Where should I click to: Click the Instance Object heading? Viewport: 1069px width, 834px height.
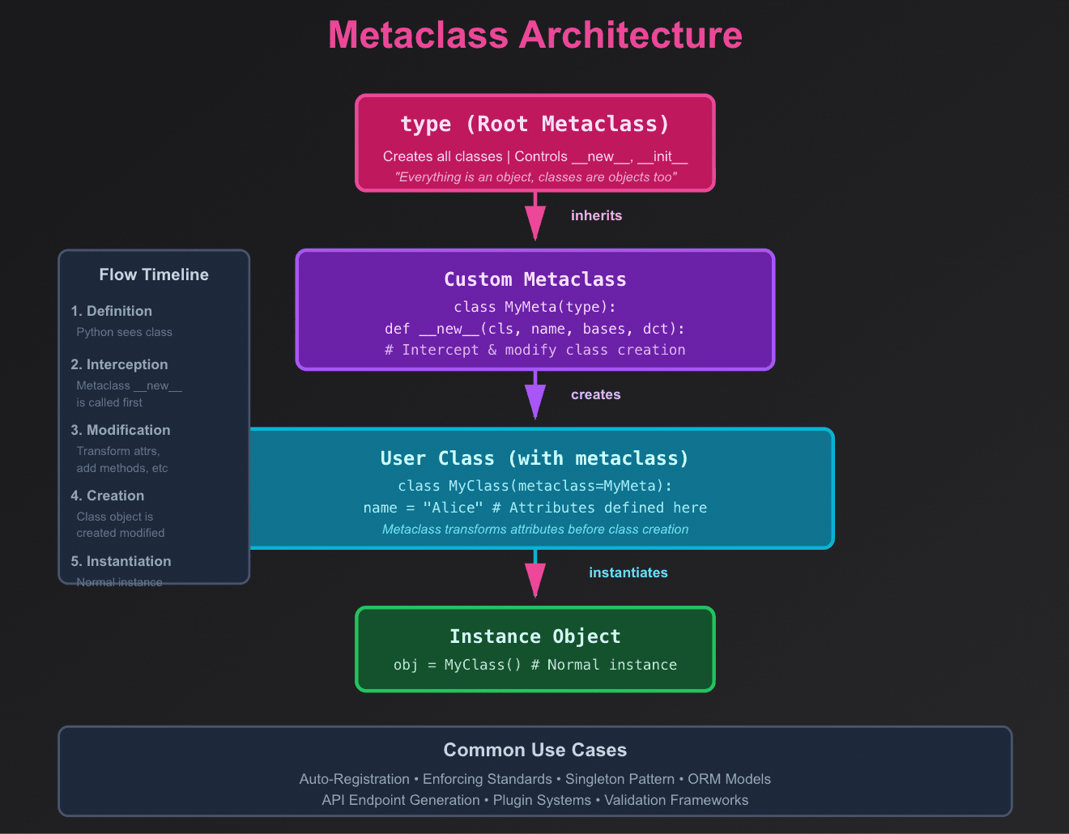(x=534, y=636)
